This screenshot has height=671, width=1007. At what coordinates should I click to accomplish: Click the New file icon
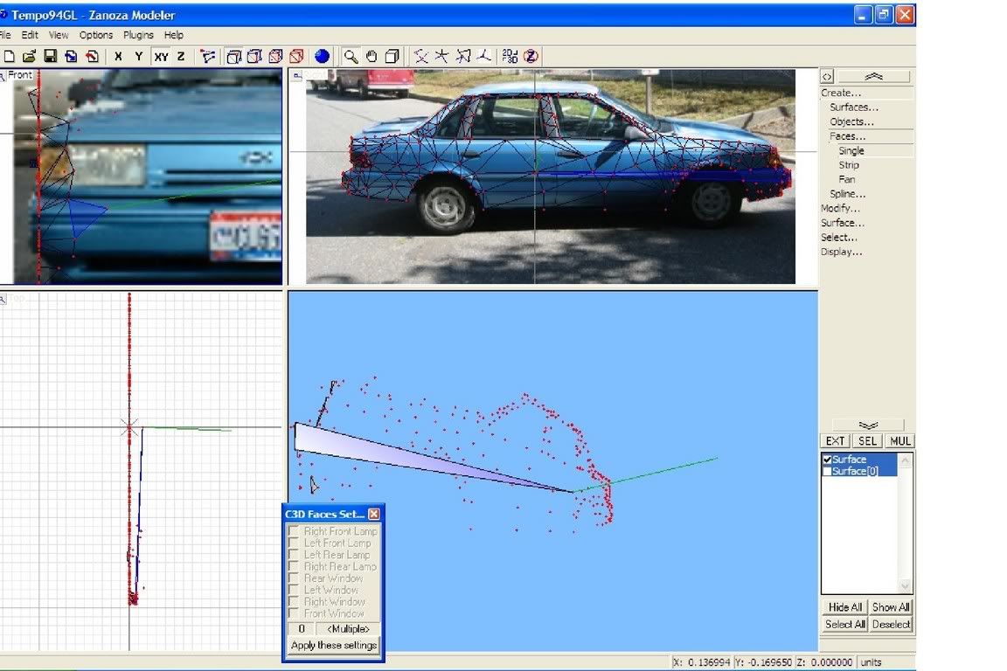[x=9, y=57]
